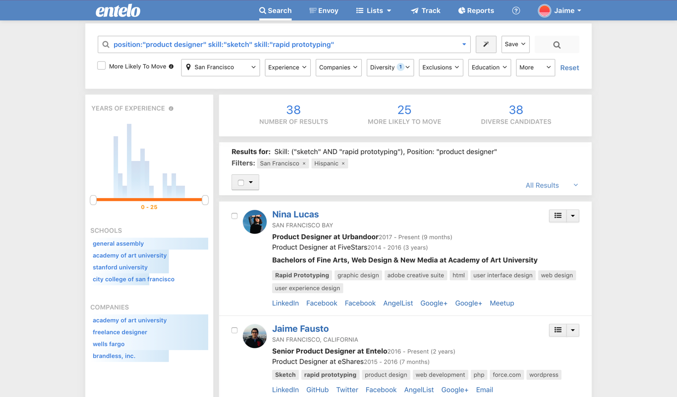Open the All Results sort dropdown
This screenshot has width=677, height=397.
pyautogui.click(x=552, y=185)
